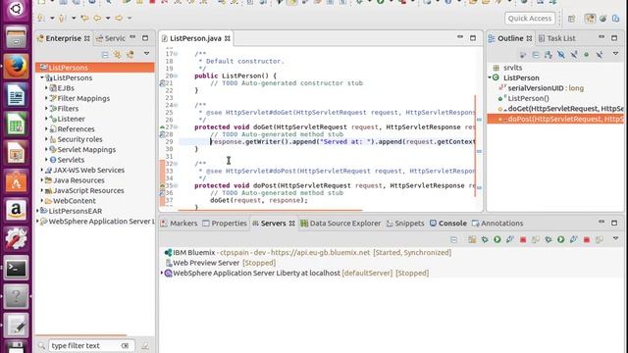Select Web Preview Server entry
This screenshot has width=628, height=353.
220,263
